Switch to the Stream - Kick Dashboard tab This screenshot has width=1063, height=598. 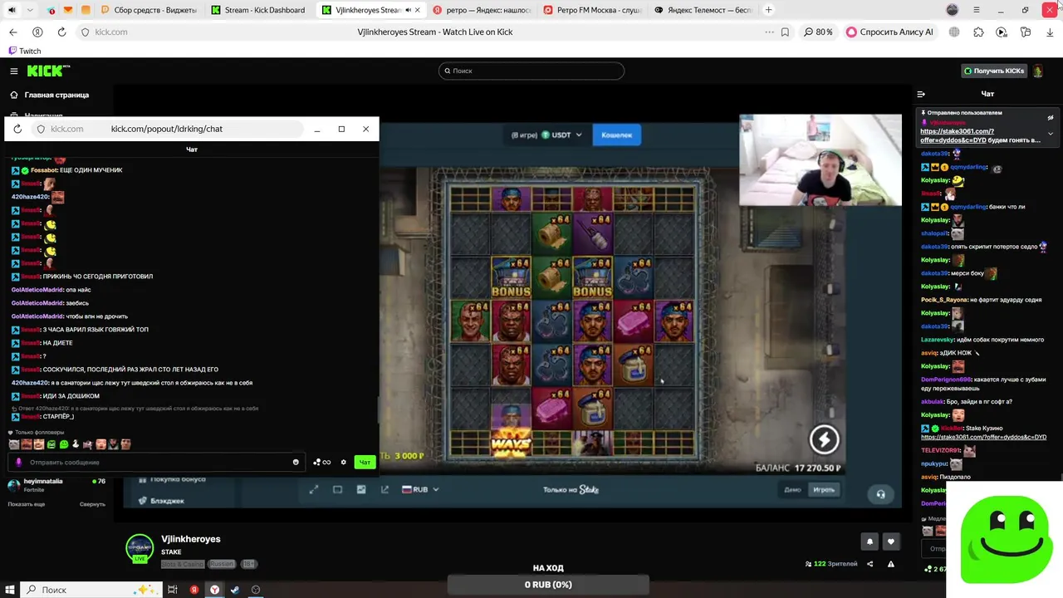258,10
